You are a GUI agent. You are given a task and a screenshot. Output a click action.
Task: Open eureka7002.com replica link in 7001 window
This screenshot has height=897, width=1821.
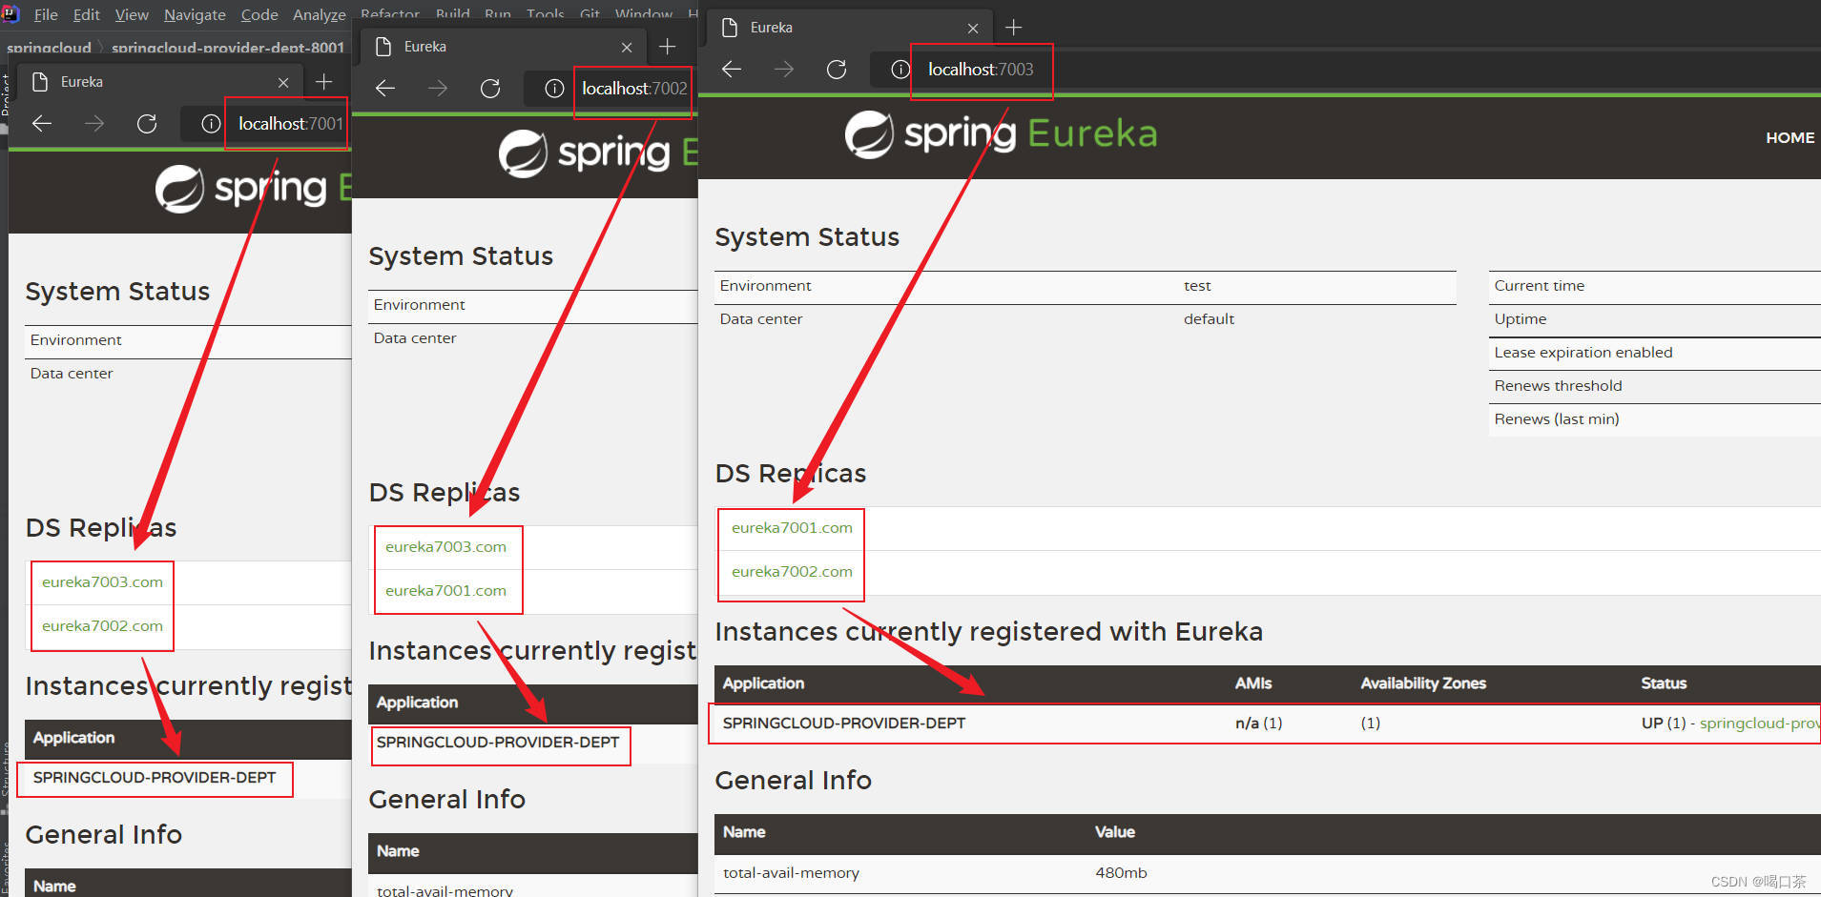[102, 625]
